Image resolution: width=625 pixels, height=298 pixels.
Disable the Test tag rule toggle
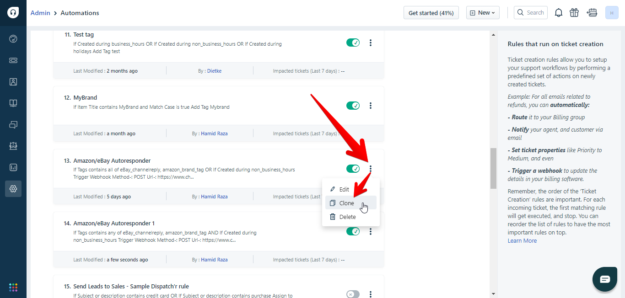[x=353, y=43]
